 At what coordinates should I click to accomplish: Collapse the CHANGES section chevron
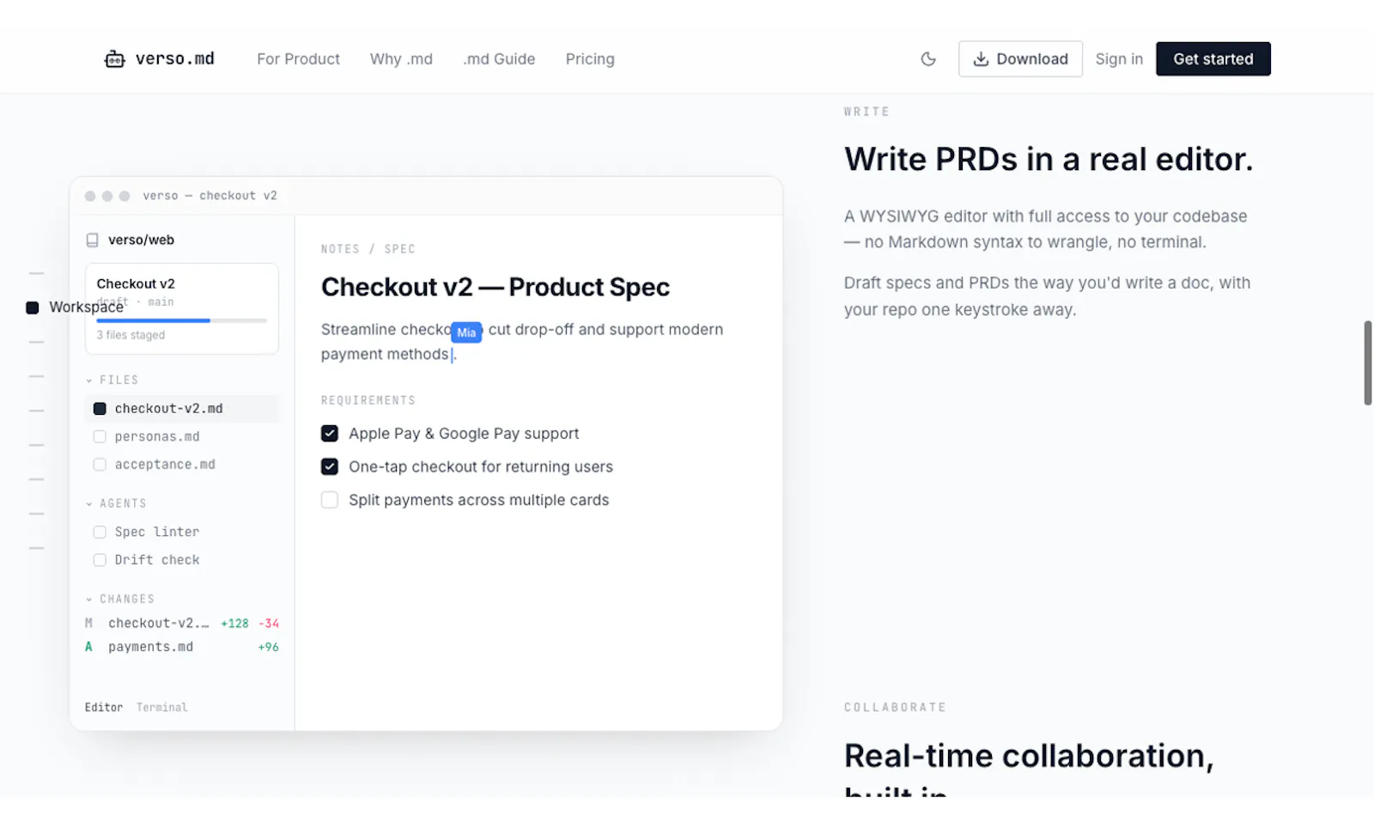click(89, 600)
